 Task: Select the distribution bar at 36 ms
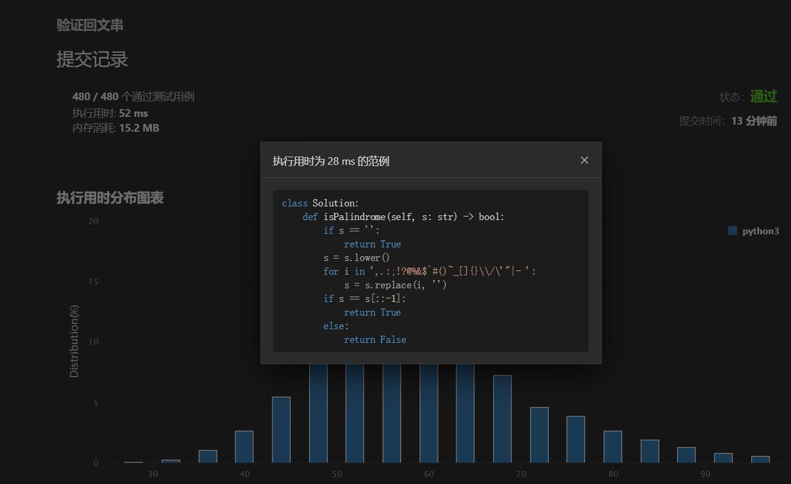point(208,457)
